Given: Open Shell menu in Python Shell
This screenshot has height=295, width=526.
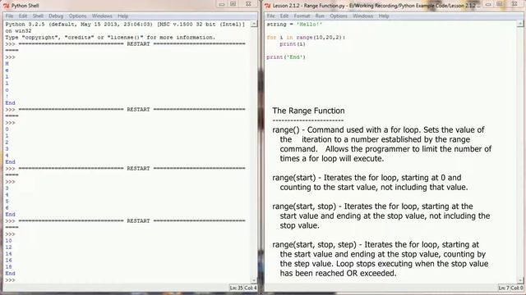Looking at the screenshot, I should (x=38, y=16).
